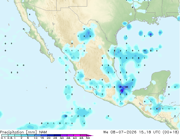The height and width of the screenshot is (139, 180).
Task: Click the map precipitation value '13'
Action: [x=66, y=116]
